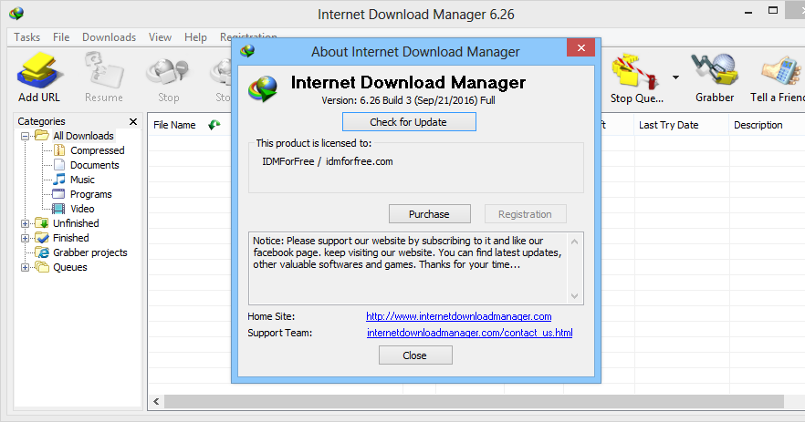Sort by Description column header

click(758, 125)
